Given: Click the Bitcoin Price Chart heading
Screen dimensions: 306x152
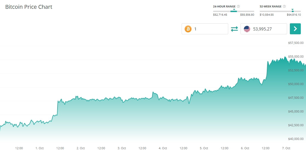Looking at the screenshot, I should tap(29, 7).
